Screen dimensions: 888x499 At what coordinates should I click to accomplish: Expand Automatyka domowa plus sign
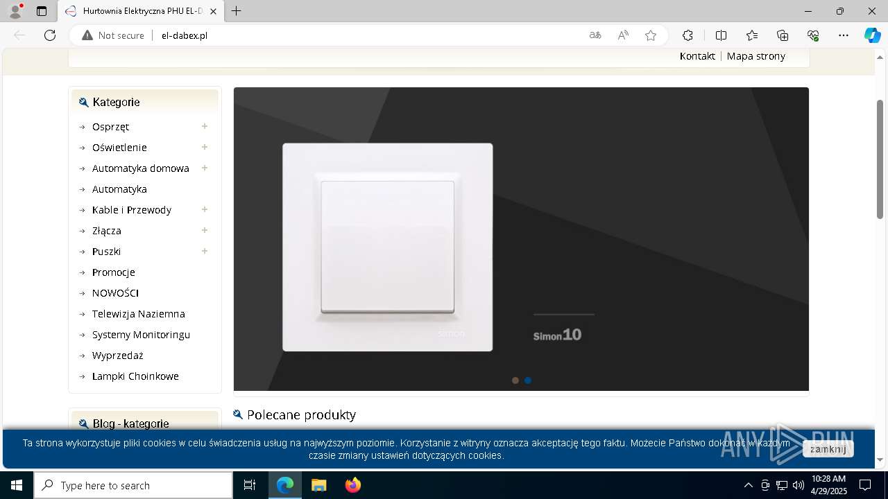(x=205, y=168)
